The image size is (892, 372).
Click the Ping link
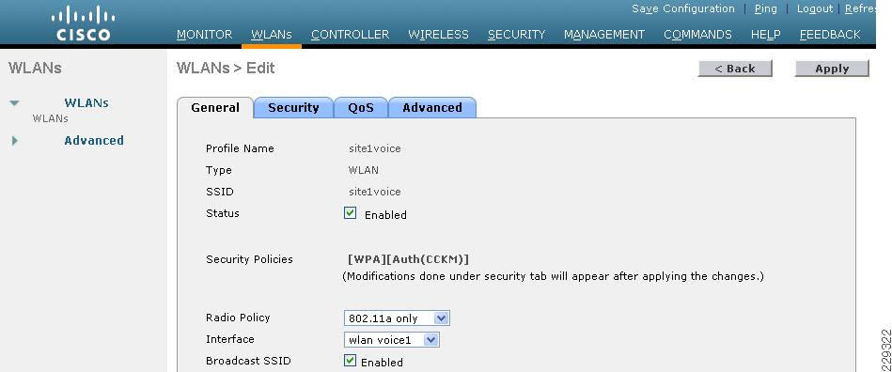[x=766, y=8]
